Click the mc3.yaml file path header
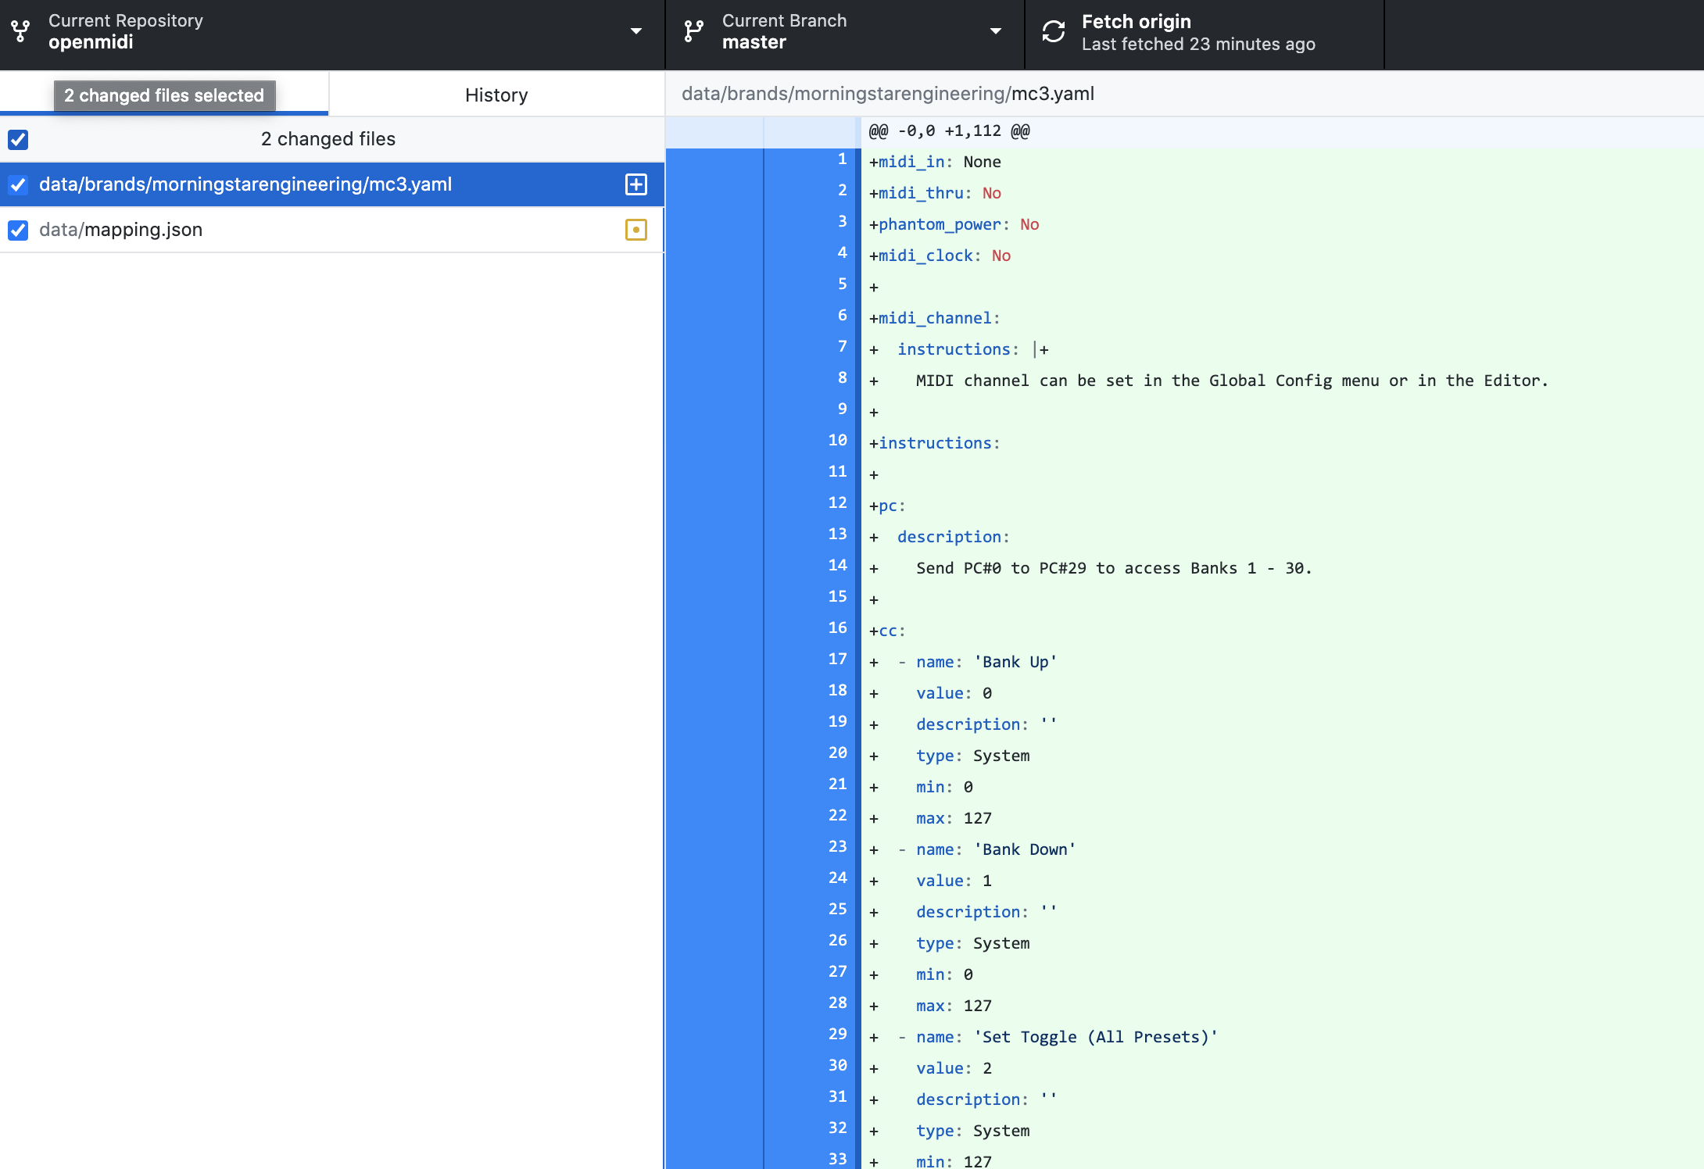Screen dimensions: 1704x1169 [887, 94]
